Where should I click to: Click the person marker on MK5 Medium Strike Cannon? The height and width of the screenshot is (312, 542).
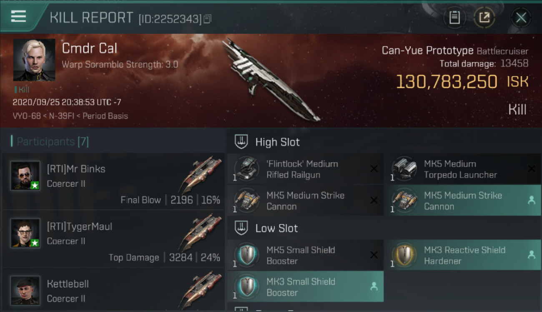tap(532, 200)
